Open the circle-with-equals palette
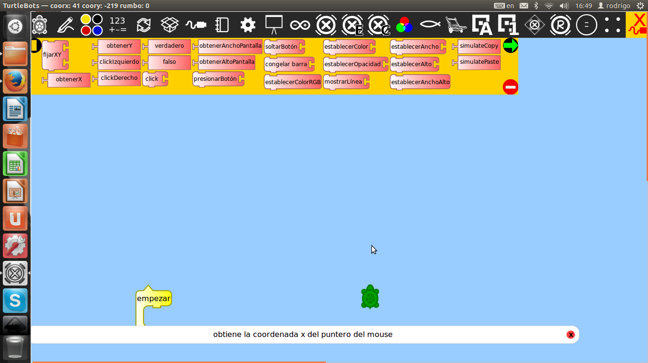Screen dimensions: 648x363 [x=586, y=25]
